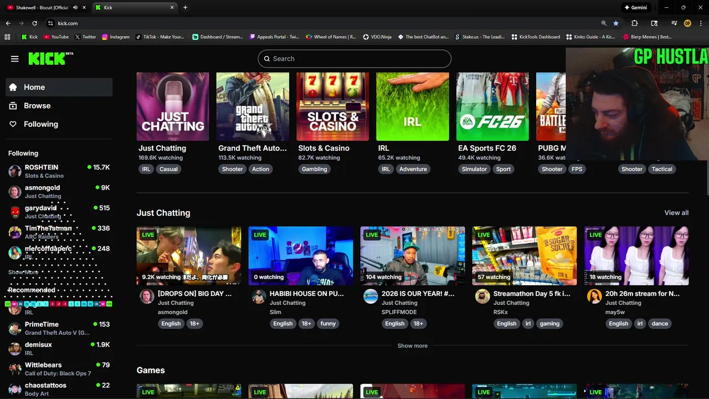Open the Just Chatting category thumbnail
This screenshot has width=709, height=399.
[x=173, y=106]
